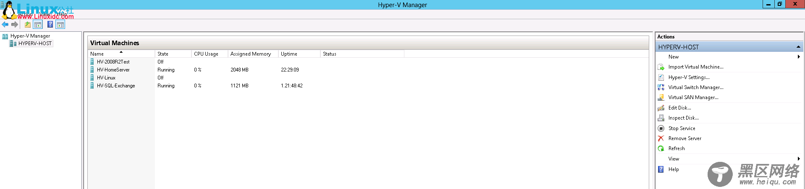Click the Forward arrow toolbar icon
The width and height of the screenshot is (805, 189).
[x=15, y=25]
